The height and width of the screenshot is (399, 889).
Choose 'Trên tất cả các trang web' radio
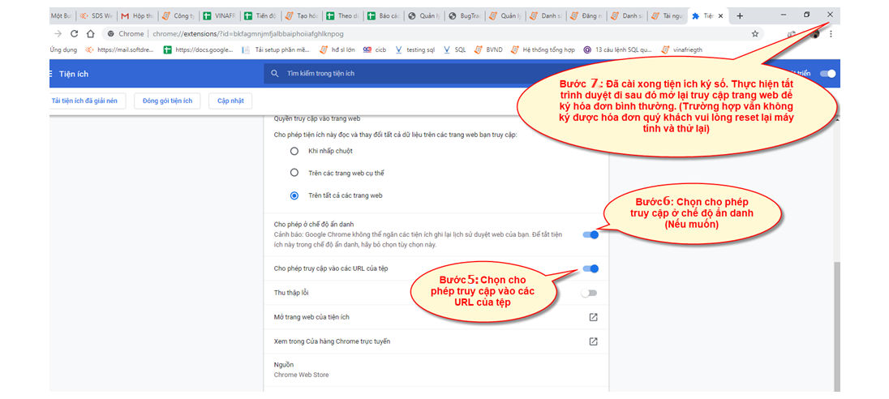[x=294, y=195]
